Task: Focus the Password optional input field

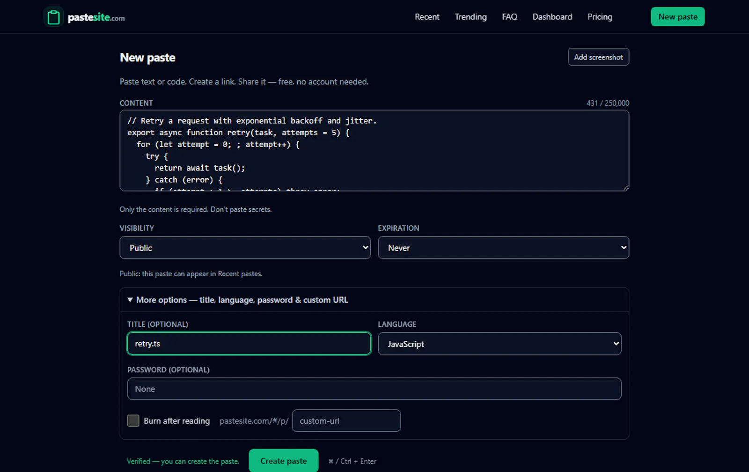Action: (374, 389)
